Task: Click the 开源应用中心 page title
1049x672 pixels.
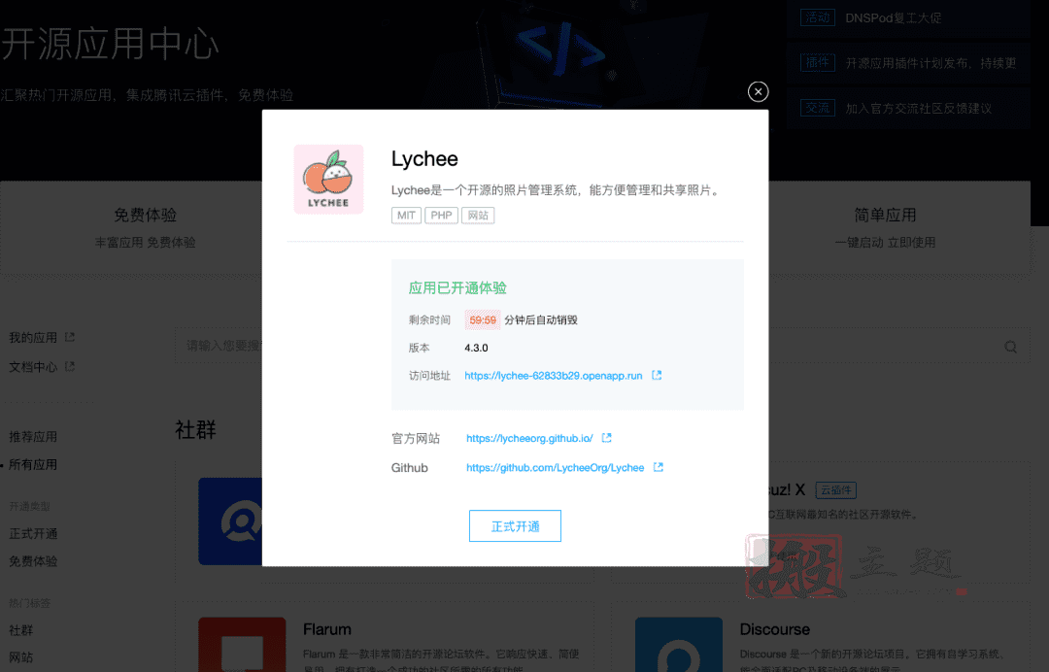Action: point(111,44)
